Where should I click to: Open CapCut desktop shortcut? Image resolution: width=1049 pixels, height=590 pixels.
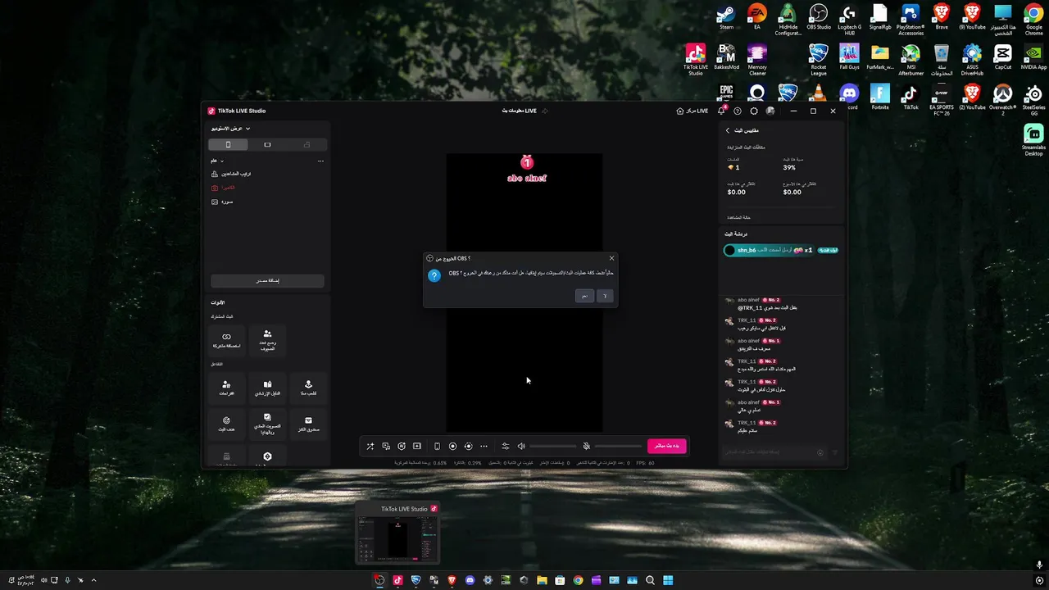(1003, 57)
